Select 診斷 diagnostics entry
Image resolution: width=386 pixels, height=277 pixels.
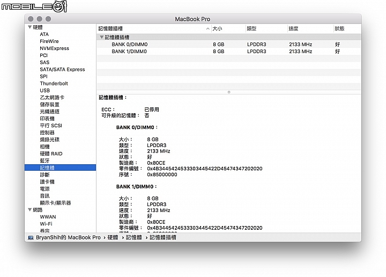tap(44, 174)
